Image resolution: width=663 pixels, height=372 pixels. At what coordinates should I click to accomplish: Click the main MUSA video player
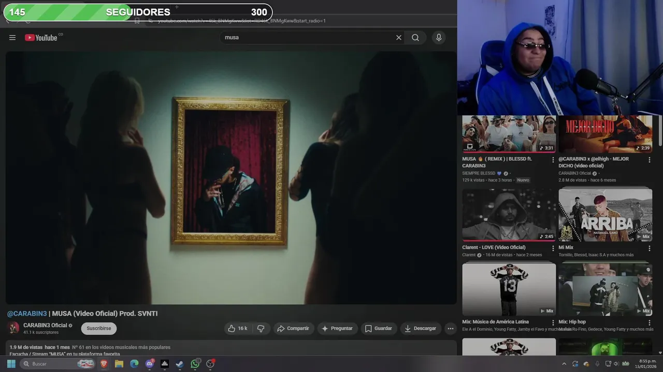[231, 177]
